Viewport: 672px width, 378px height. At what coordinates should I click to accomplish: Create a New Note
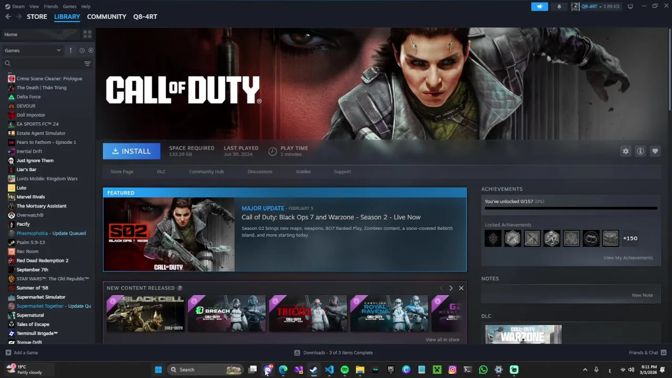(642, 295)
